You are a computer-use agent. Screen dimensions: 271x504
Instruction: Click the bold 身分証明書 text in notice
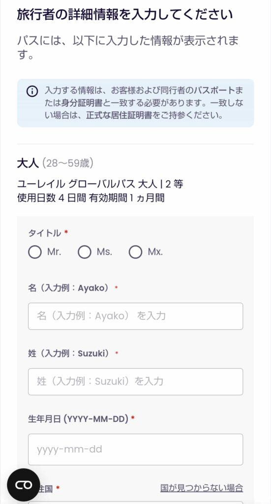click(82, 103)
